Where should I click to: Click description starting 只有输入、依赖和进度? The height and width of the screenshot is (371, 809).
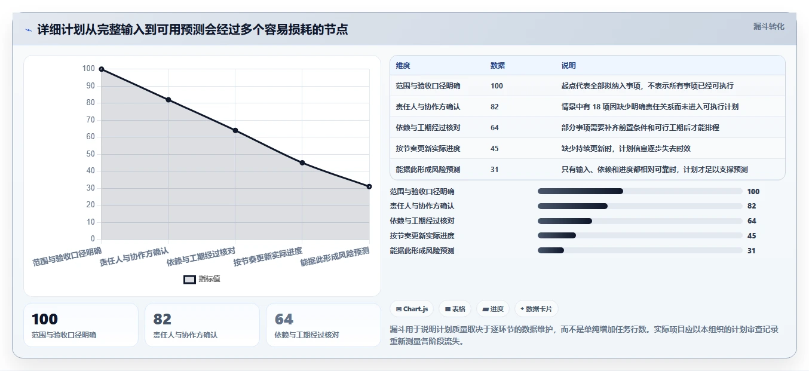click(x=654, y=170)
